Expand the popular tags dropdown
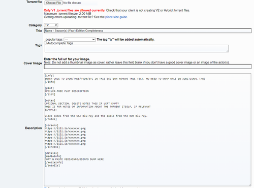The height and width of the screenshot is (188, 254). [x=80, y=40]
